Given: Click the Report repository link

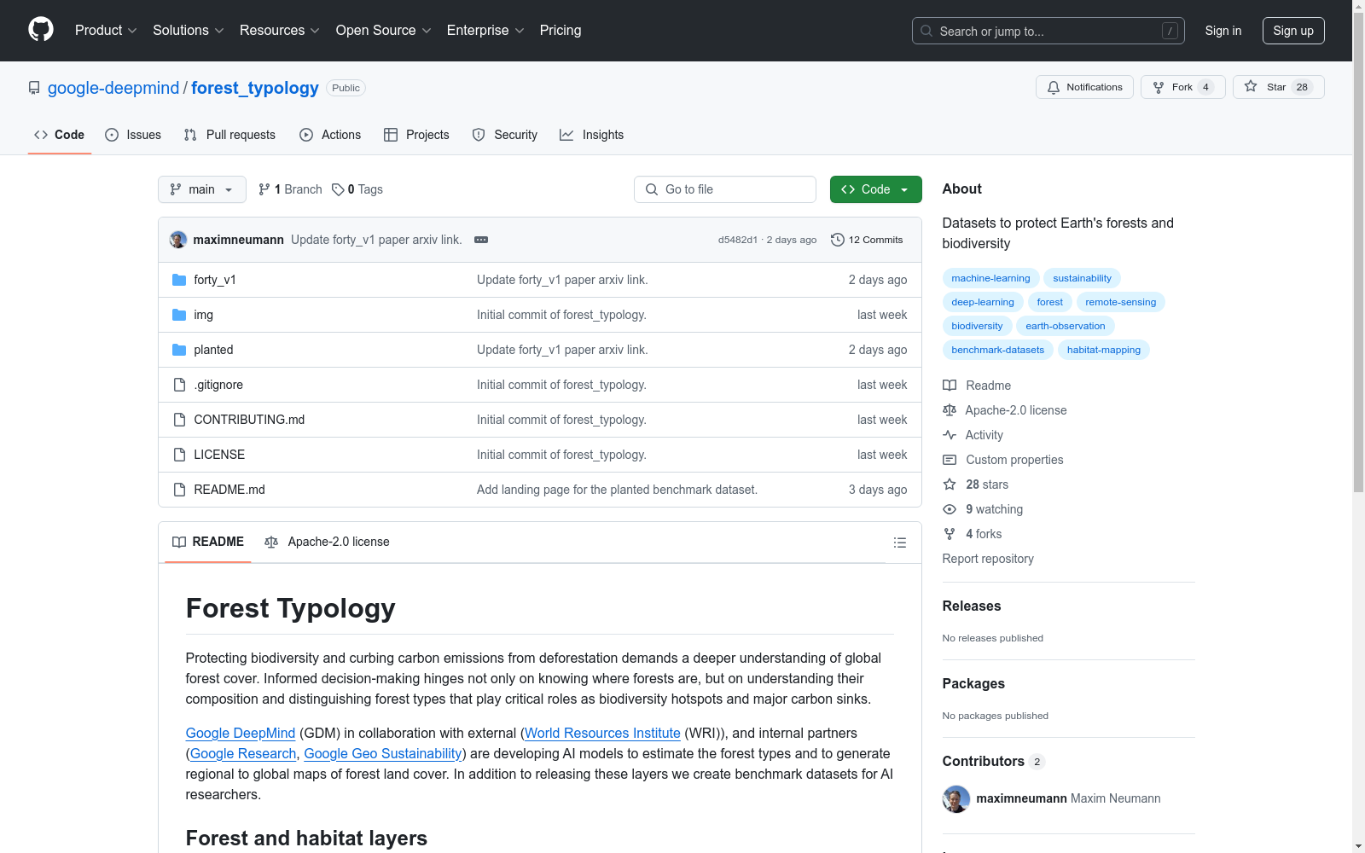Looking at the screenshot, I should [988, 559].
